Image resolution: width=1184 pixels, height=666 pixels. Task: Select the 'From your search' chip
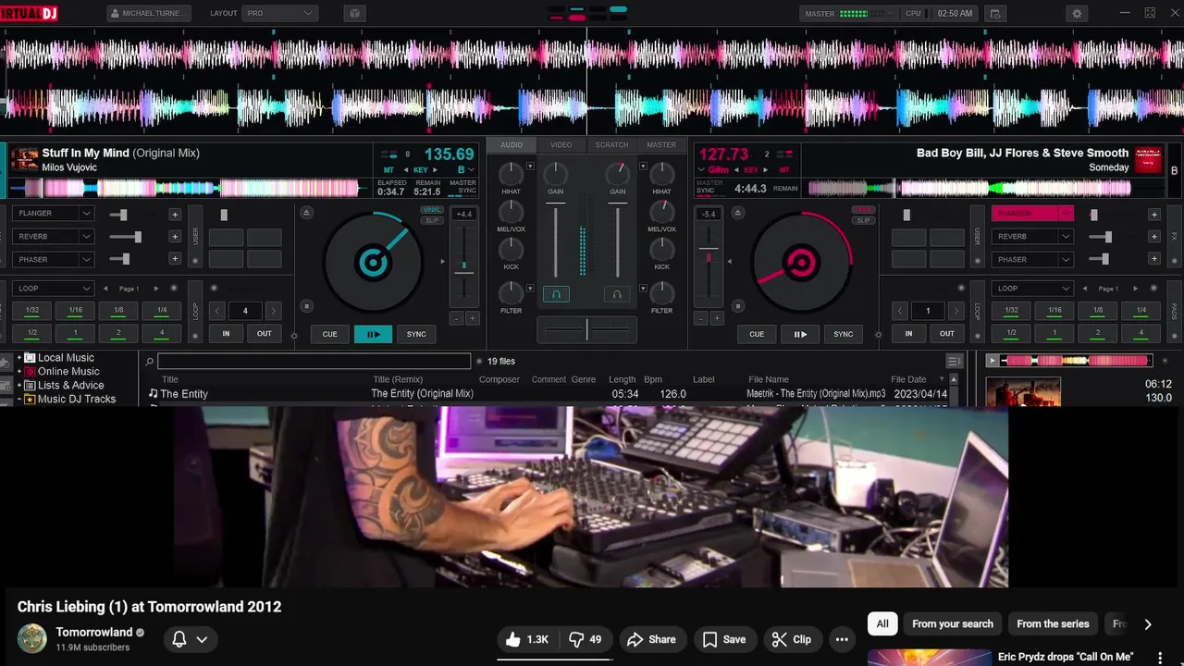click(953, 624)
